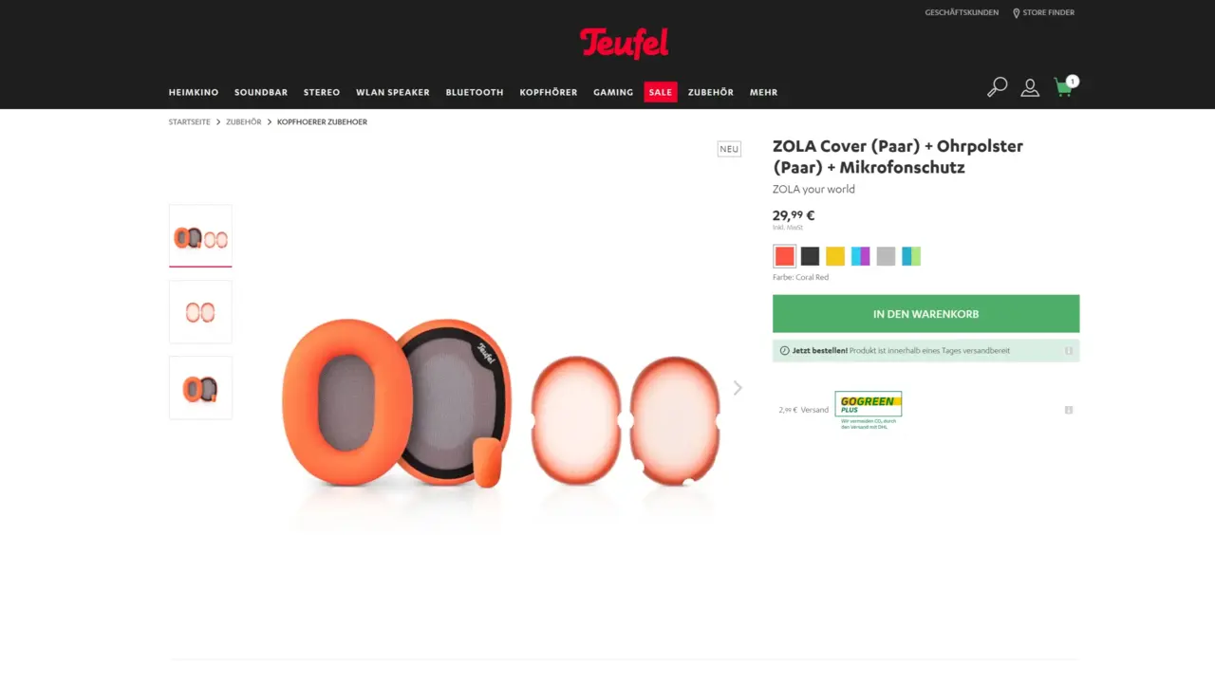Pick the grey color swatch
The width and height of the screenshot is (1215, 683).
coord(886,256)
